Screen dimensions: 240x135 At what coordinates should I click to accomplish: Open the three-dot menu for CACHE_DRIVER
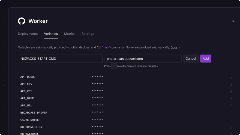[231, 120]
